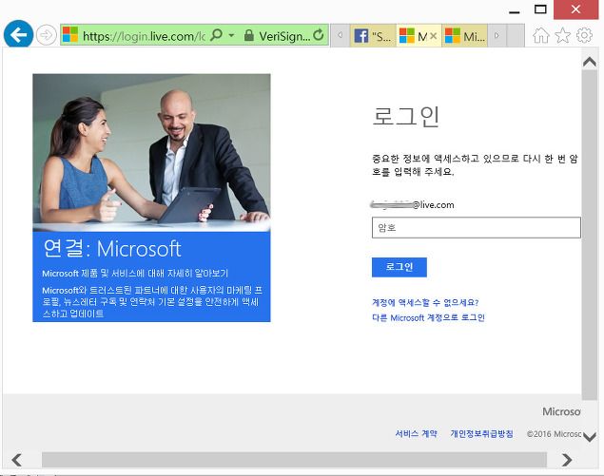Close the active Microsoft tab
Image resolution: width=604 pixels, height=476 pixels.
pyautogui.click(x=434, y=36)
